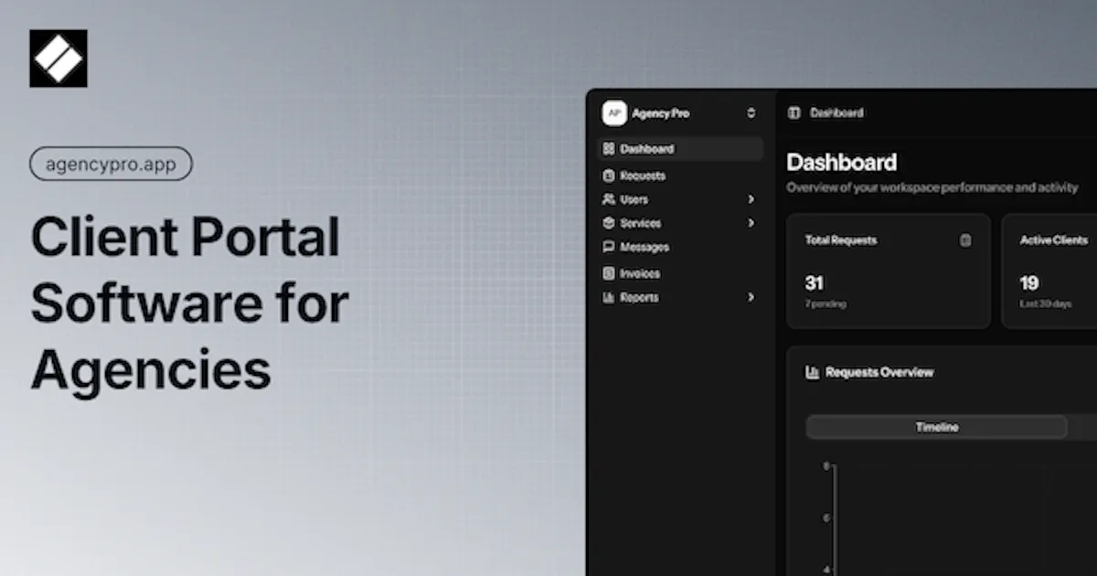Click the Dashboard grid icon in sidebar
The height and width of the screenshot is (576, 1097).
click(609, 149)
